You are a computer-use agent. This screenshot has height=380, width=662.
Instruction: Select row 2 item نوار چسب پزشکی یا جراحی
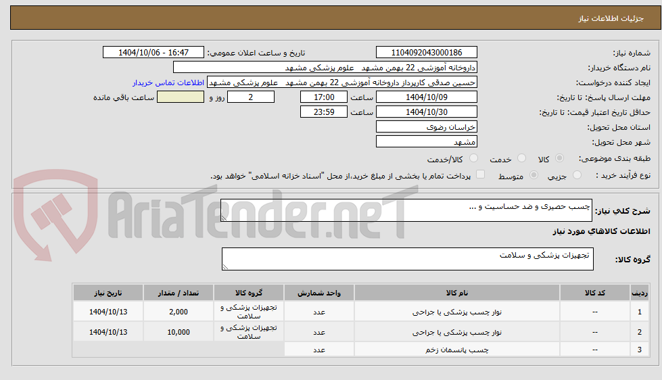point(457,332)
